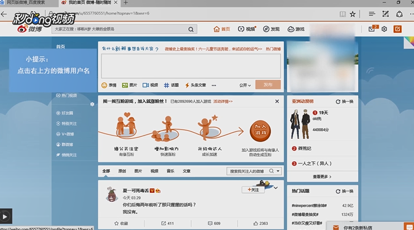Open the browser hub lines icon
The image size is (414, 230).
372,14
